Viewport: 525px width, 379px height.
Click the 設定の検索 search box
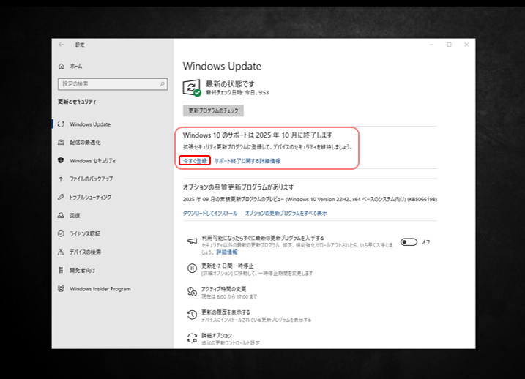tap(111, 84)
